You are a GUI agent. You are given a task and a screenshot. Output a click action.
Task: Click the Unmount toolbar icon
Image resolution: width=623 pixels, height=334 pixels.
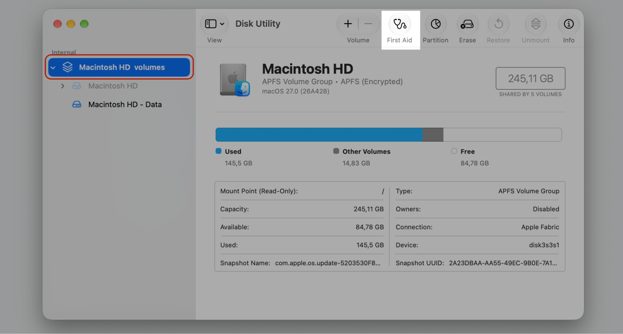(535, 24)
